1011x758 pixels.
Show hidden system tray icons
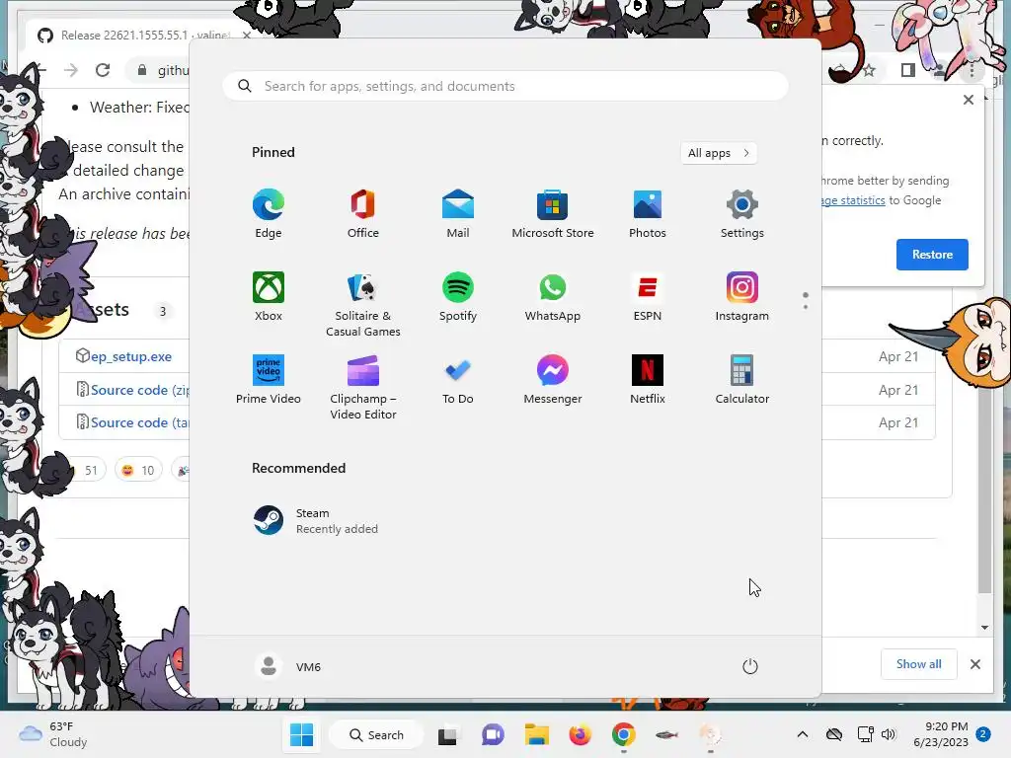coord(802,734)
